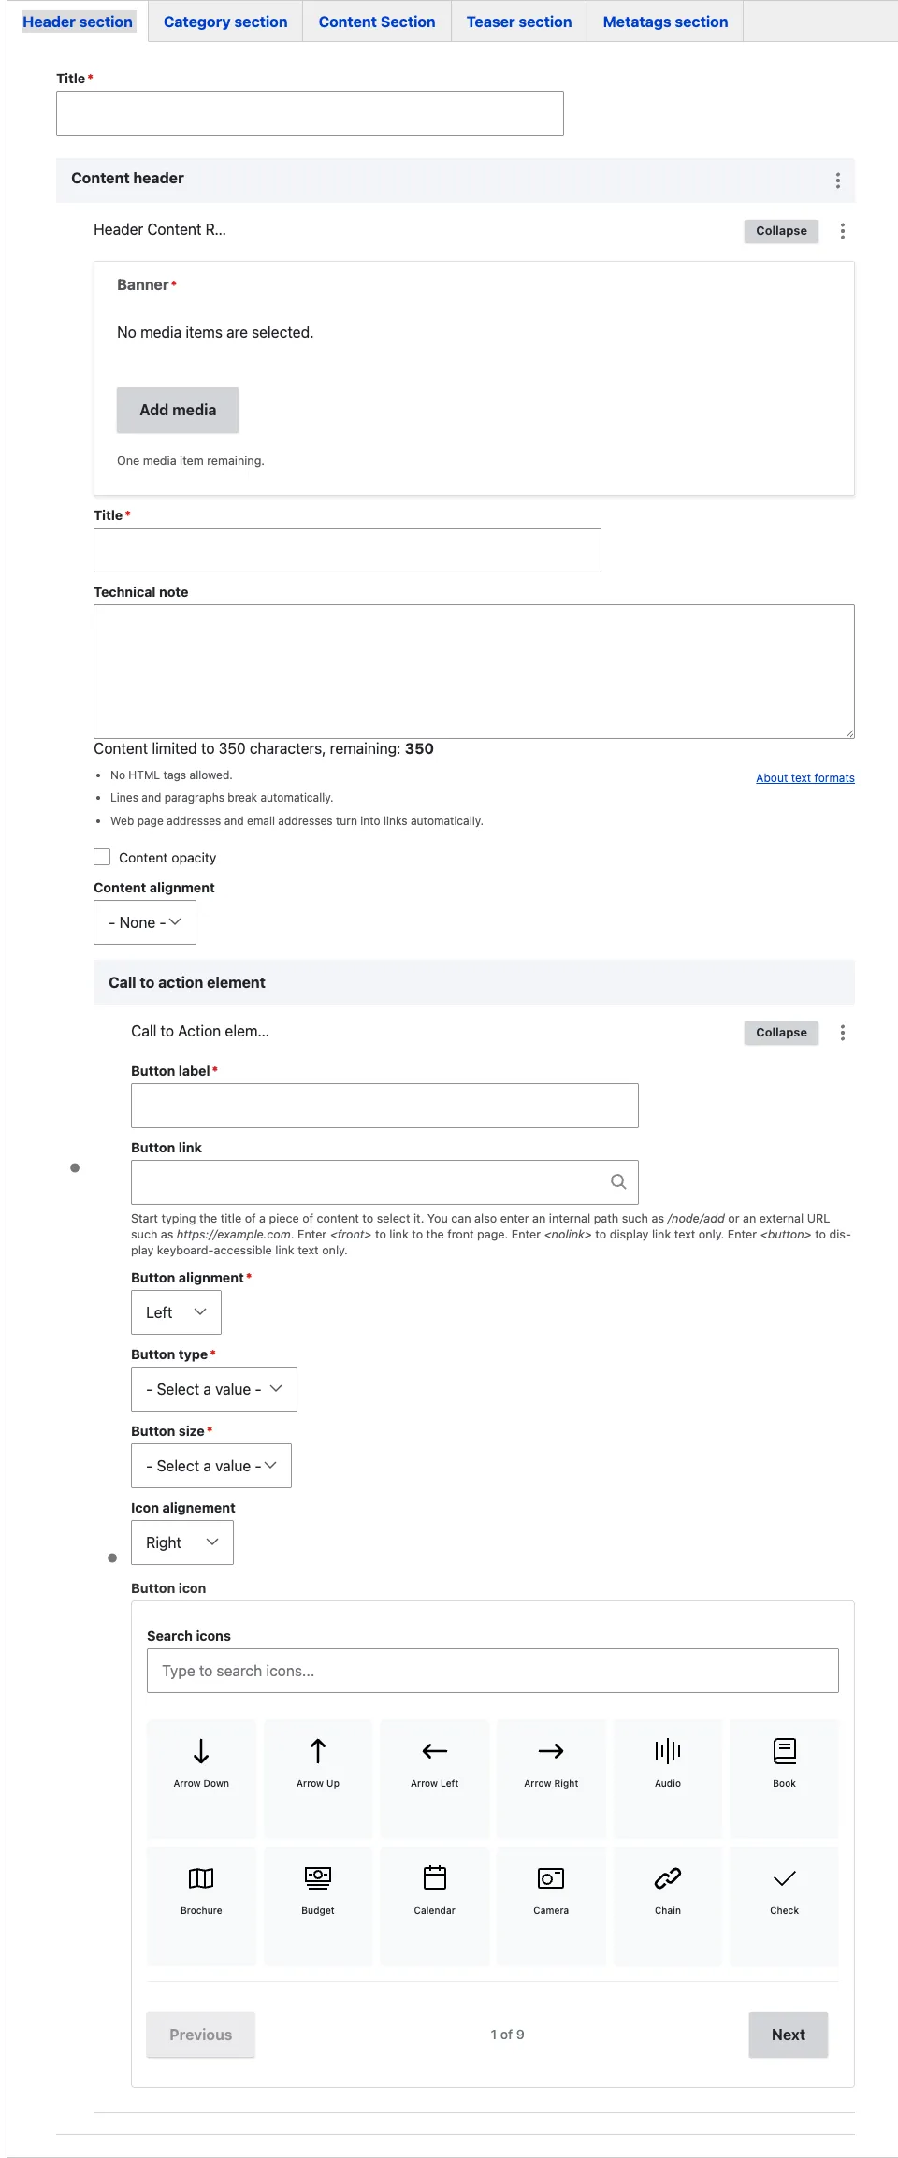Select the Chain link icon
898x2158 pixels.
(668, 1905)
